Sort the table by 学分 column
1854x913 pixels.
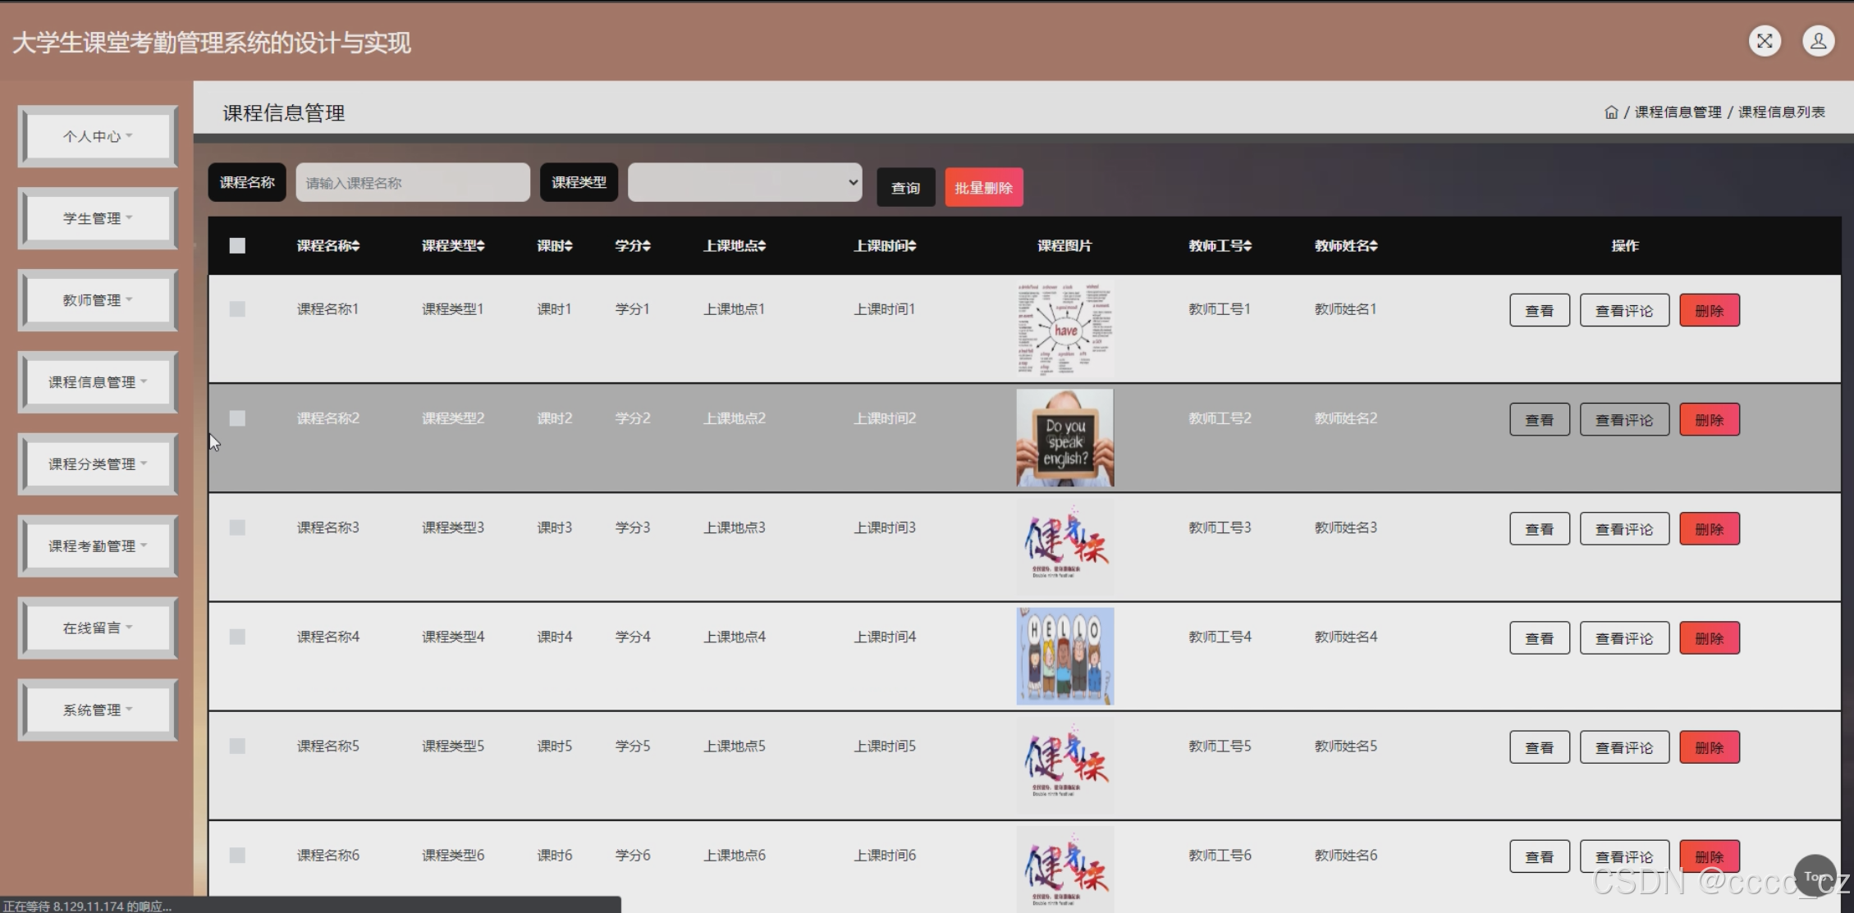646,246
